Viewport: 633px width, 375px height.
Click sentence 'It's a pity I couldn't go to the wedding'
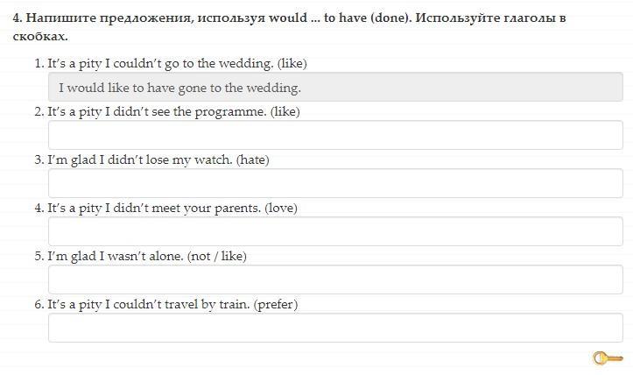(158, 63)
